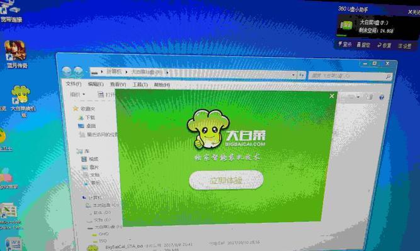
Task: Expand the chevron after 大白菜U盘 breadcrumb
Action: pyautogui.click(x=167, y=72)
